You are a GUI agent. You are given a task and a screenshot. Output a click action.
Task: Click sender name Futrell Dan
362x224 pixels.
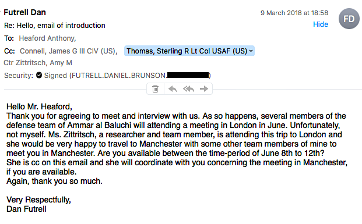[24, 12]
